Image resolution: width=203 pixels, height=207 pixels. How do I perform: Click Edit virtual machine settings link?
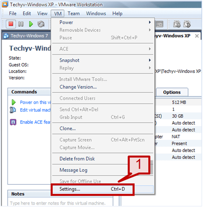[x=36, y=110]
